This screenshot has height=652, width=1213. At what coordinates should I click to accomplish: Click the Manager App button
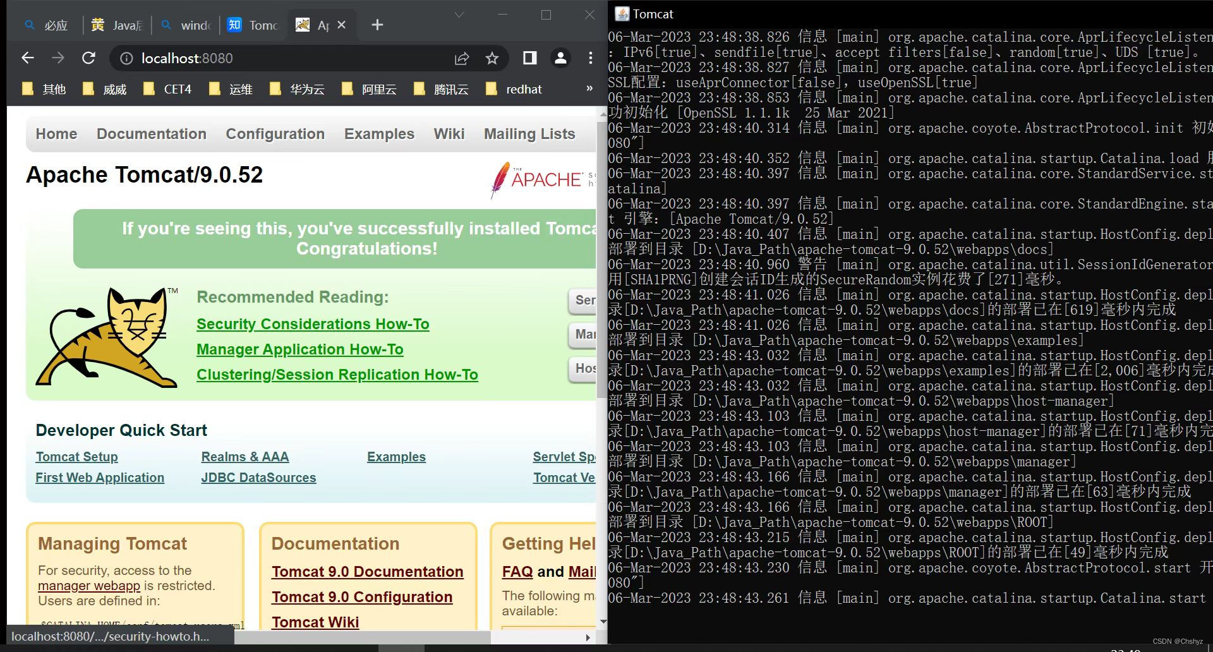[582, 334]
